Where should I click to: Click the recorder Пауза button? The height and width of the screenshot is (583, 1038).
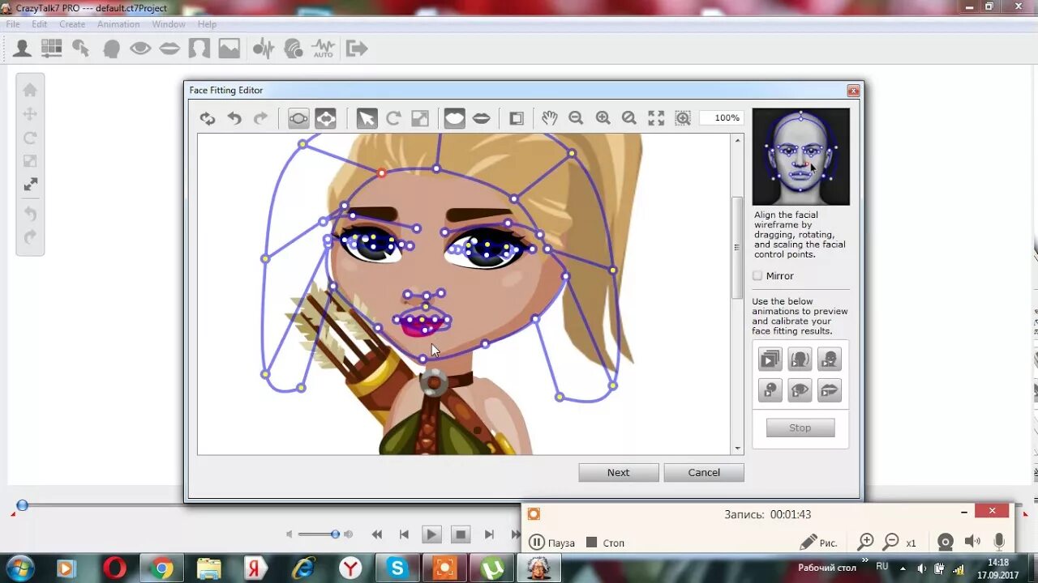[552, 543]
